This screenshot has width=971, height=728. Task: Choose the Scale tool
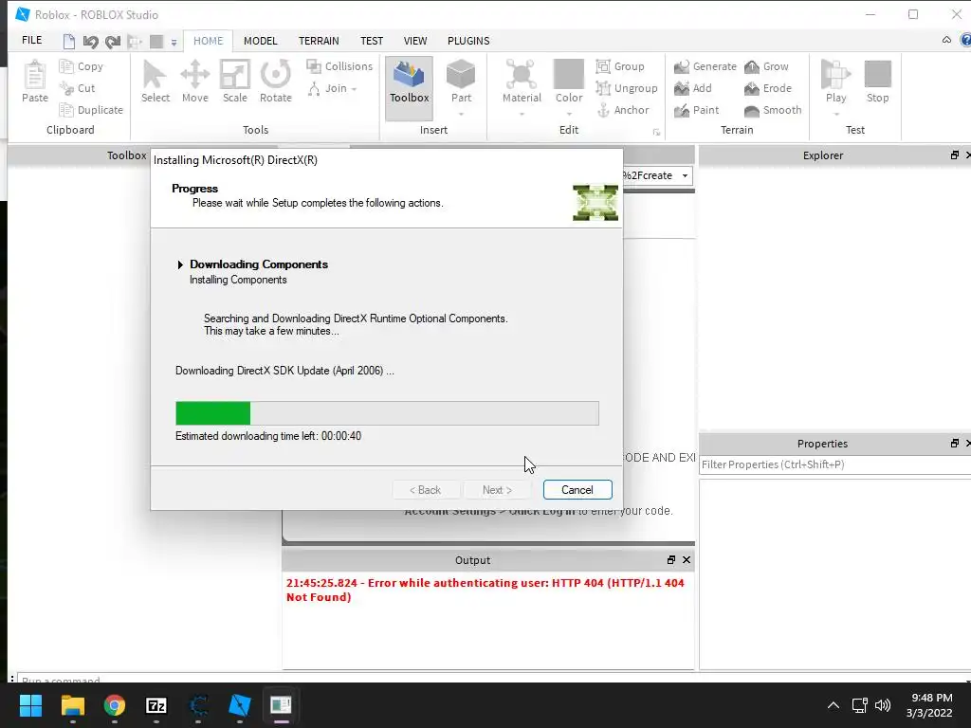(235, 82)
